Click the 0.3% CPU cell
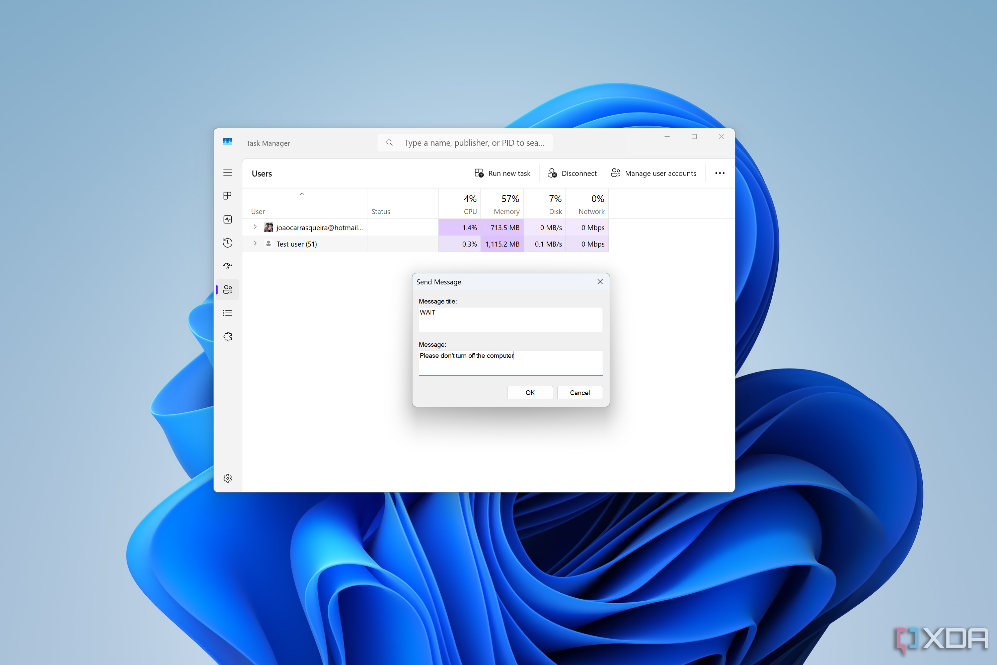997x665 pixels. 459,244
